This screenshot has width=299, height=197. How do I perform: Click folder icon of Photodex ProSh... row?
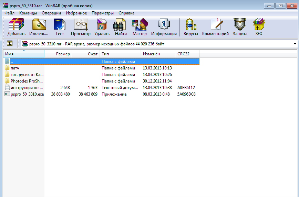(x=7, y=81)
